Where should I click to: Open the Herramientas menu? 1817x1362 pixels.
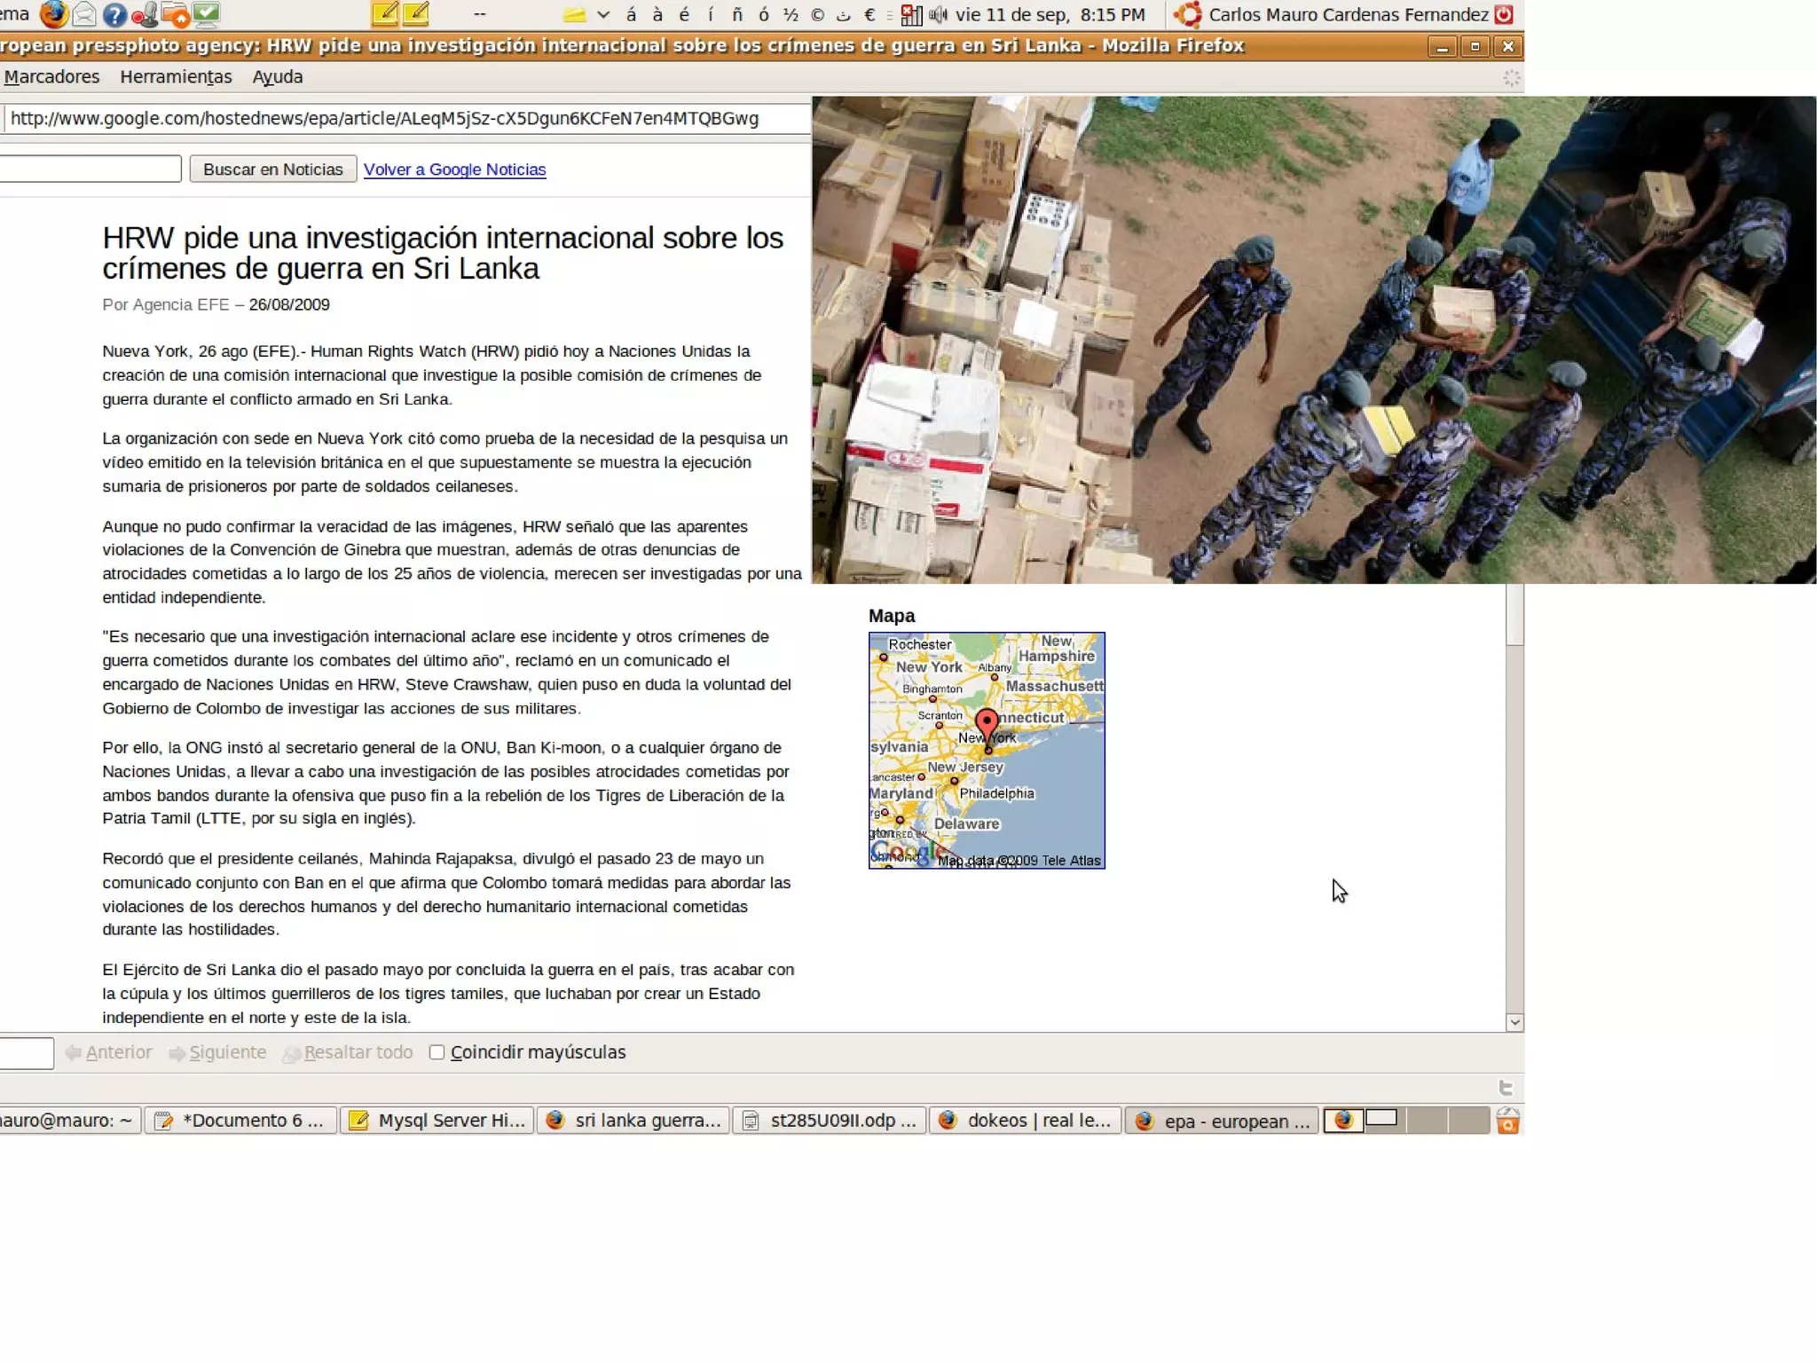coord(176,77)
